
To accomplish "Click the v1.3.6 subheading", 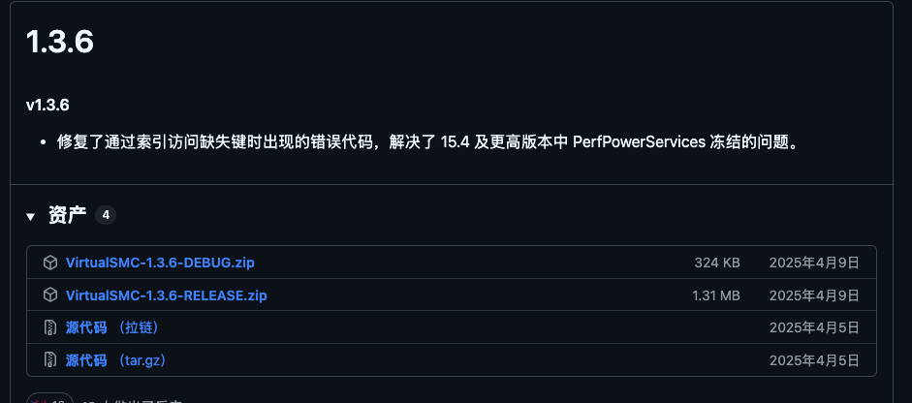I will tap(47, 105).
